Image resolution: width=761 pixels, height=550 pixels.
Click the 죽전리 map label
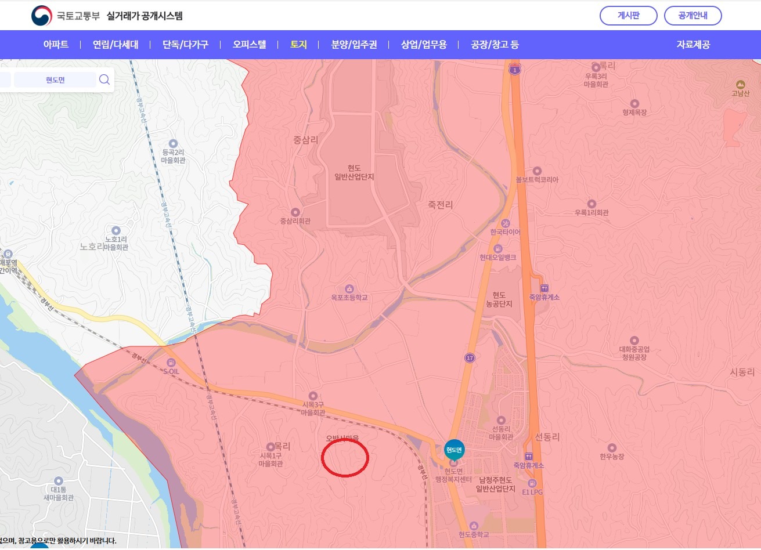tap(440, 205)
